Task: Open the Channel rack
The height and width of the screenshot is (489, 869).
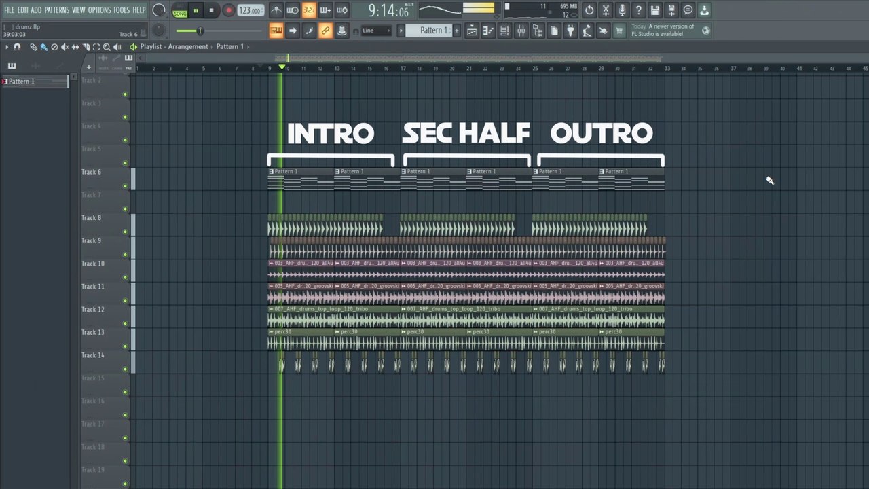Action: pos(504,31)
